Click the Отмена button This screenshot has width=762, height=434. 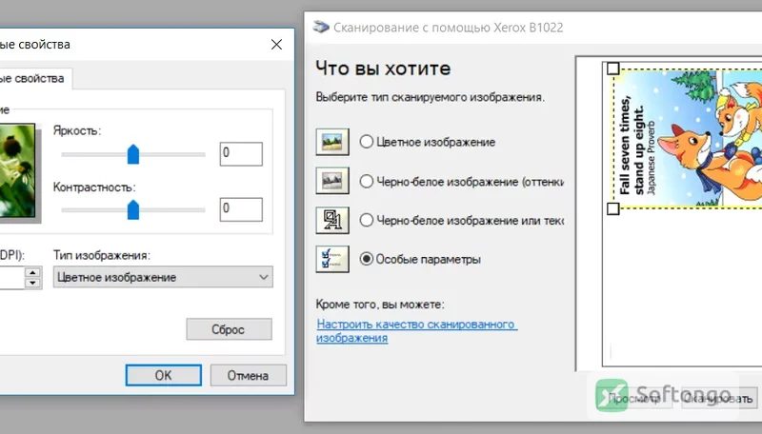click(x=248, y=375)
